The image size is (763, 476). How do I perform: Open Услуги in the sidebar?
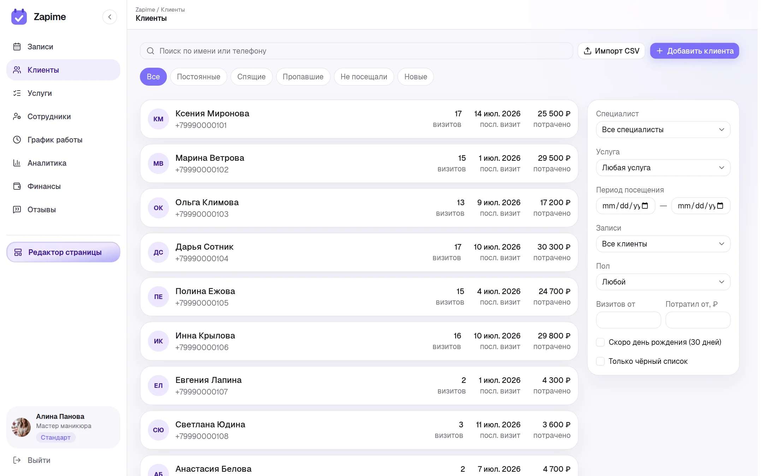coord(63,93)
